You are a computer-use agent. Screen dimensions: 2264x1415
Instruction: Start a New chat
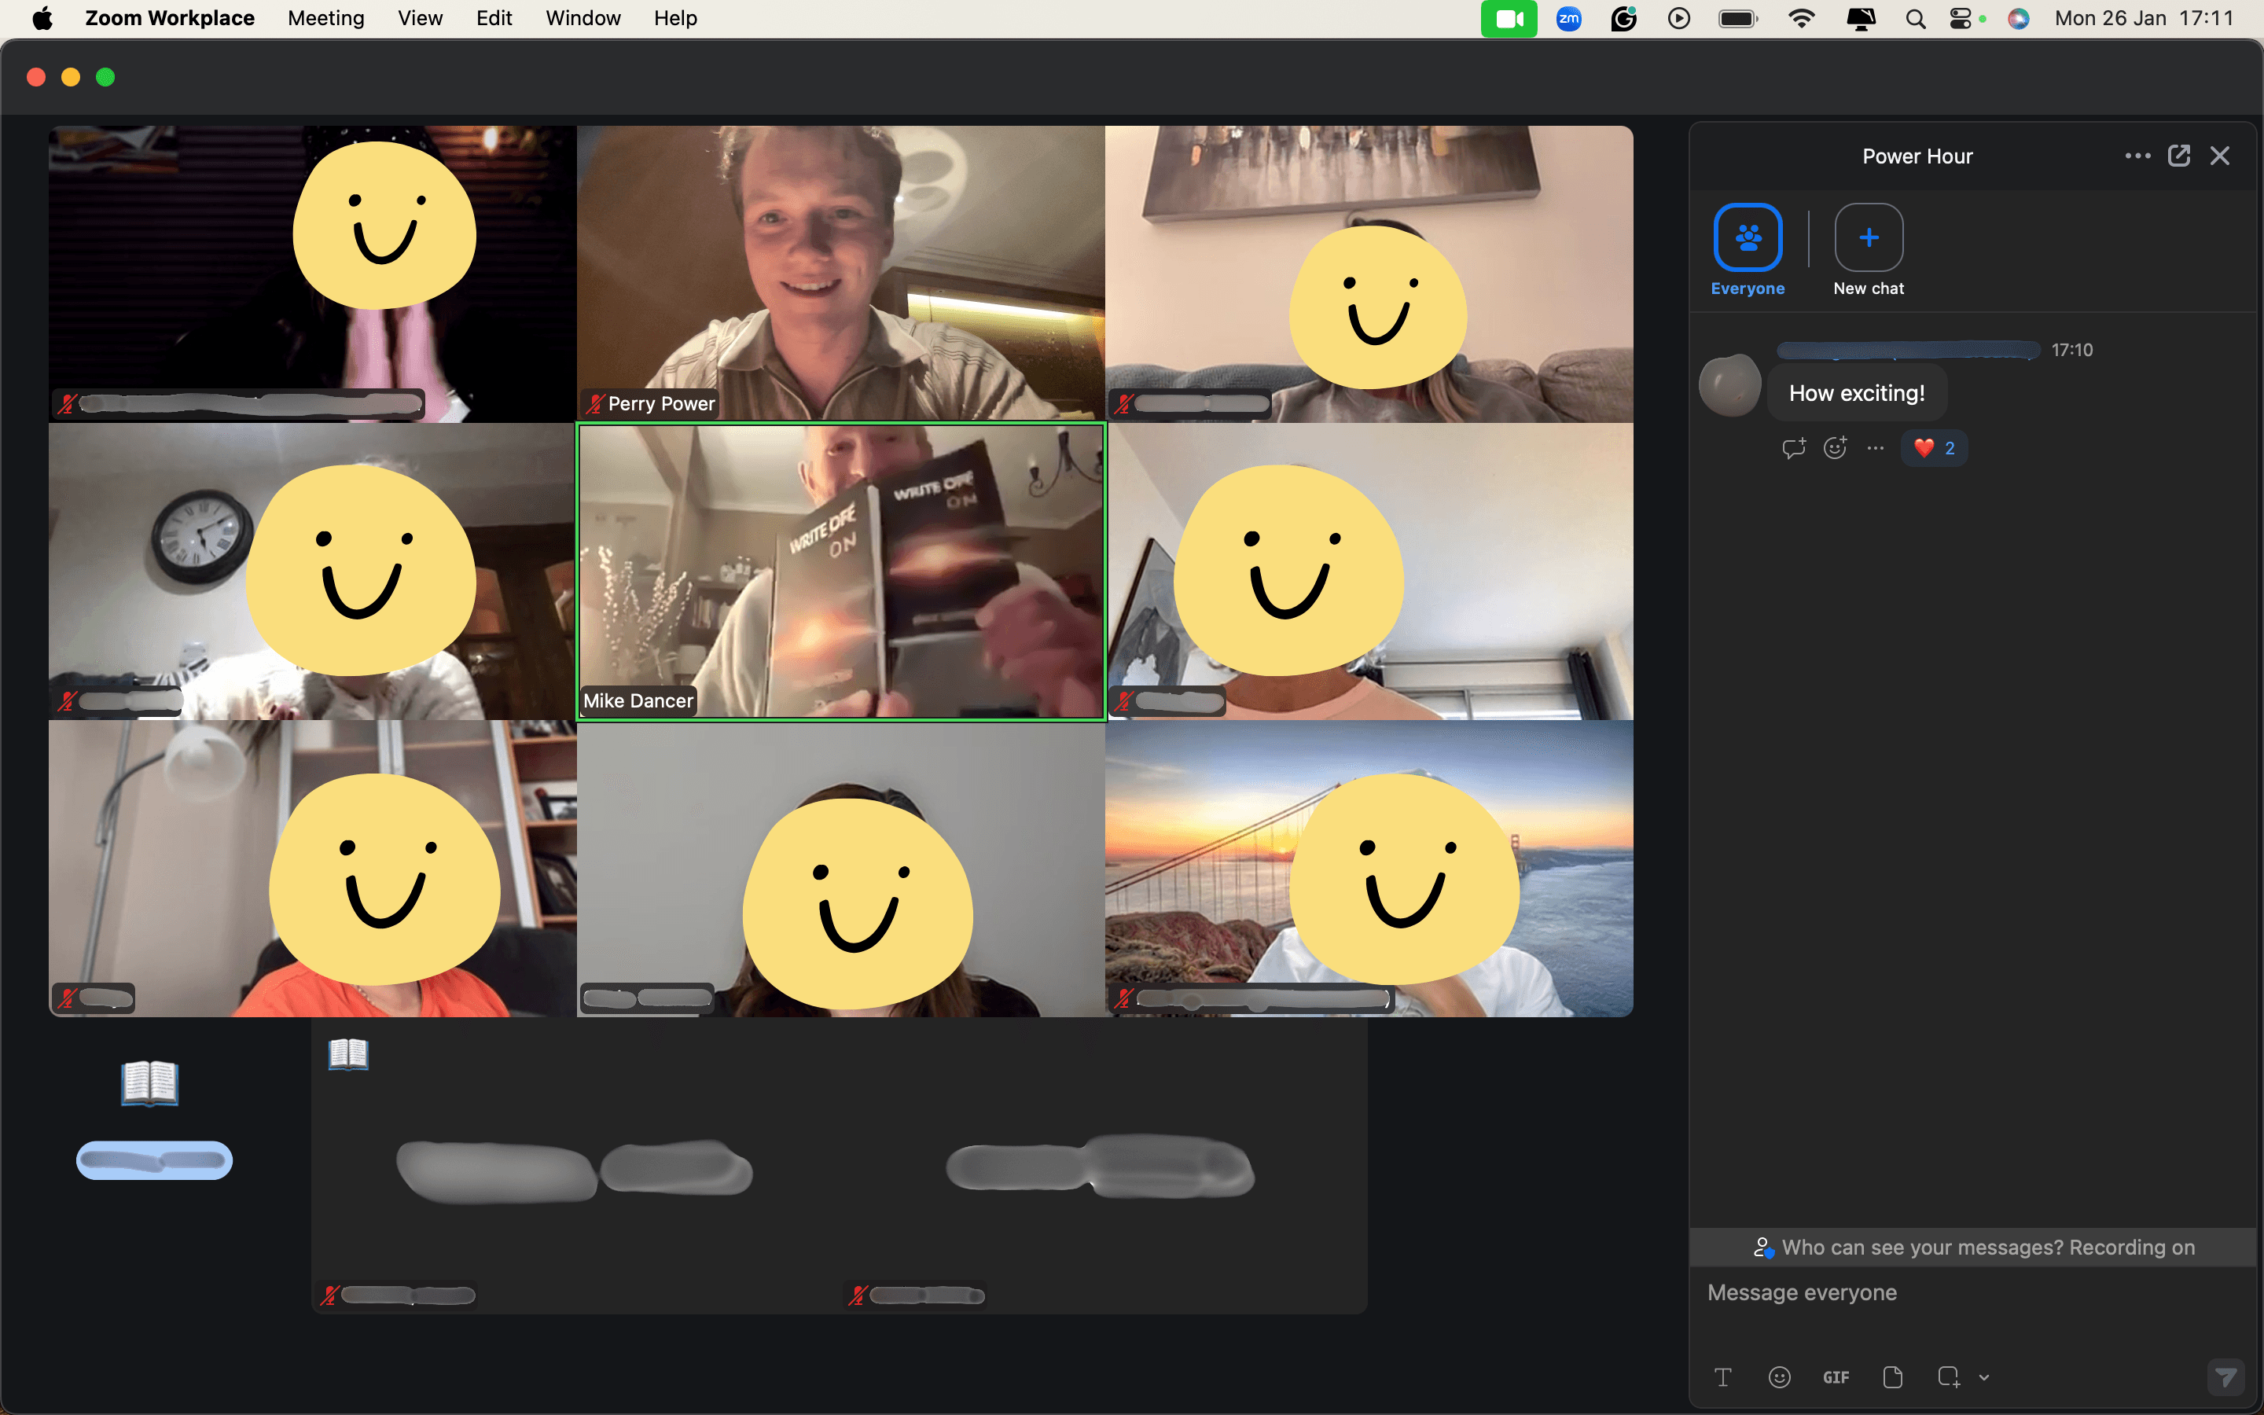pyautogui.click(x=1867, y=237)
